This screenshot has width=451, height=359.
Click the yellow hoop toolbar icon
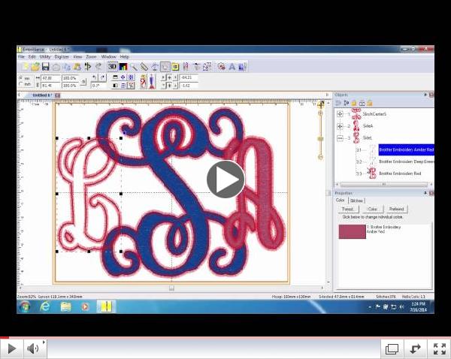(x=175, y=67)
